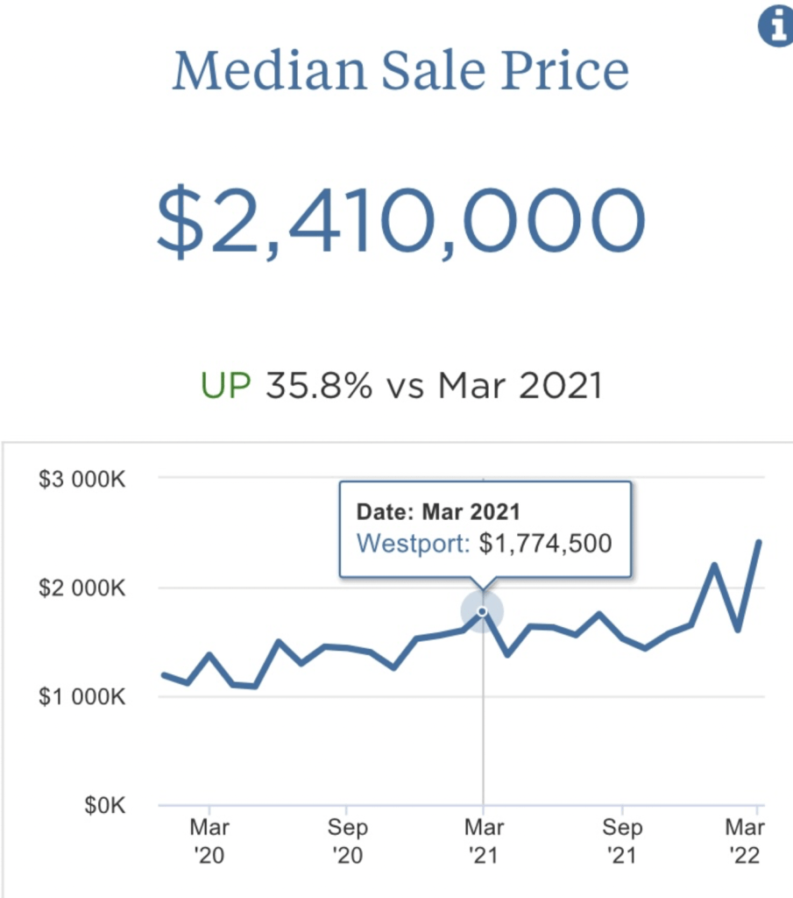Viewport: 793px width, 898px height.
Task: Click the UP 35.8% vs Mar 2021 text
Action: [401, 386]
